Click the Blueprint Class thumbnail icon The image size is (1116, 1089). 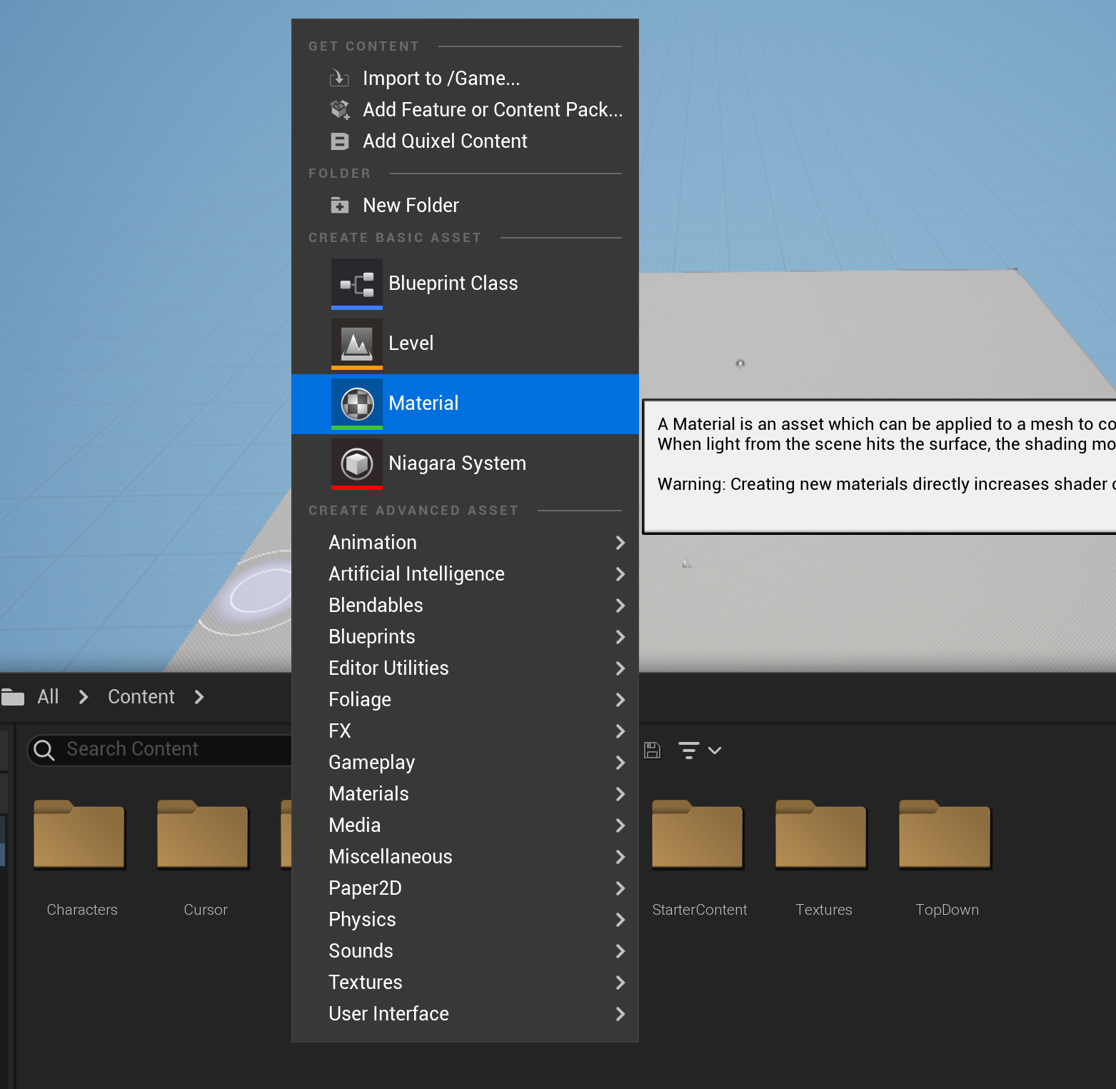pos(357,283)
